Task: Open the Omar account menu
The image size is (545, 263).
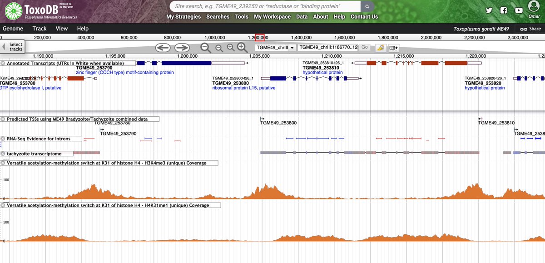Action: point(535,9)
